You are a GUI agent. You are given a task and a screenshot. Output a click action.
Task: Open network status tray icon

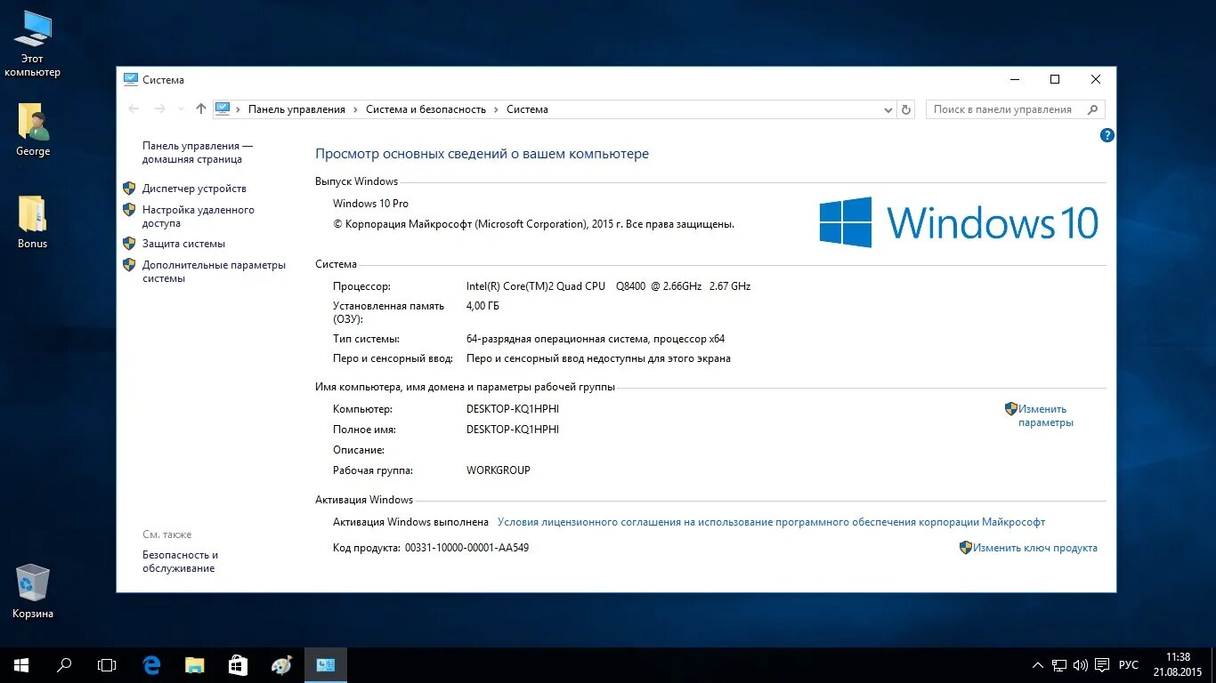(x=1059, y=665)
